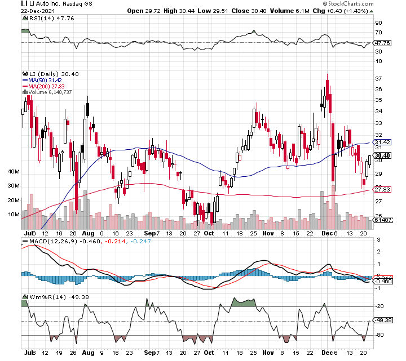Viewport: 406px width, 361px height.
Task: Click Sep on the price panel date axis
Action: [150, 233]
